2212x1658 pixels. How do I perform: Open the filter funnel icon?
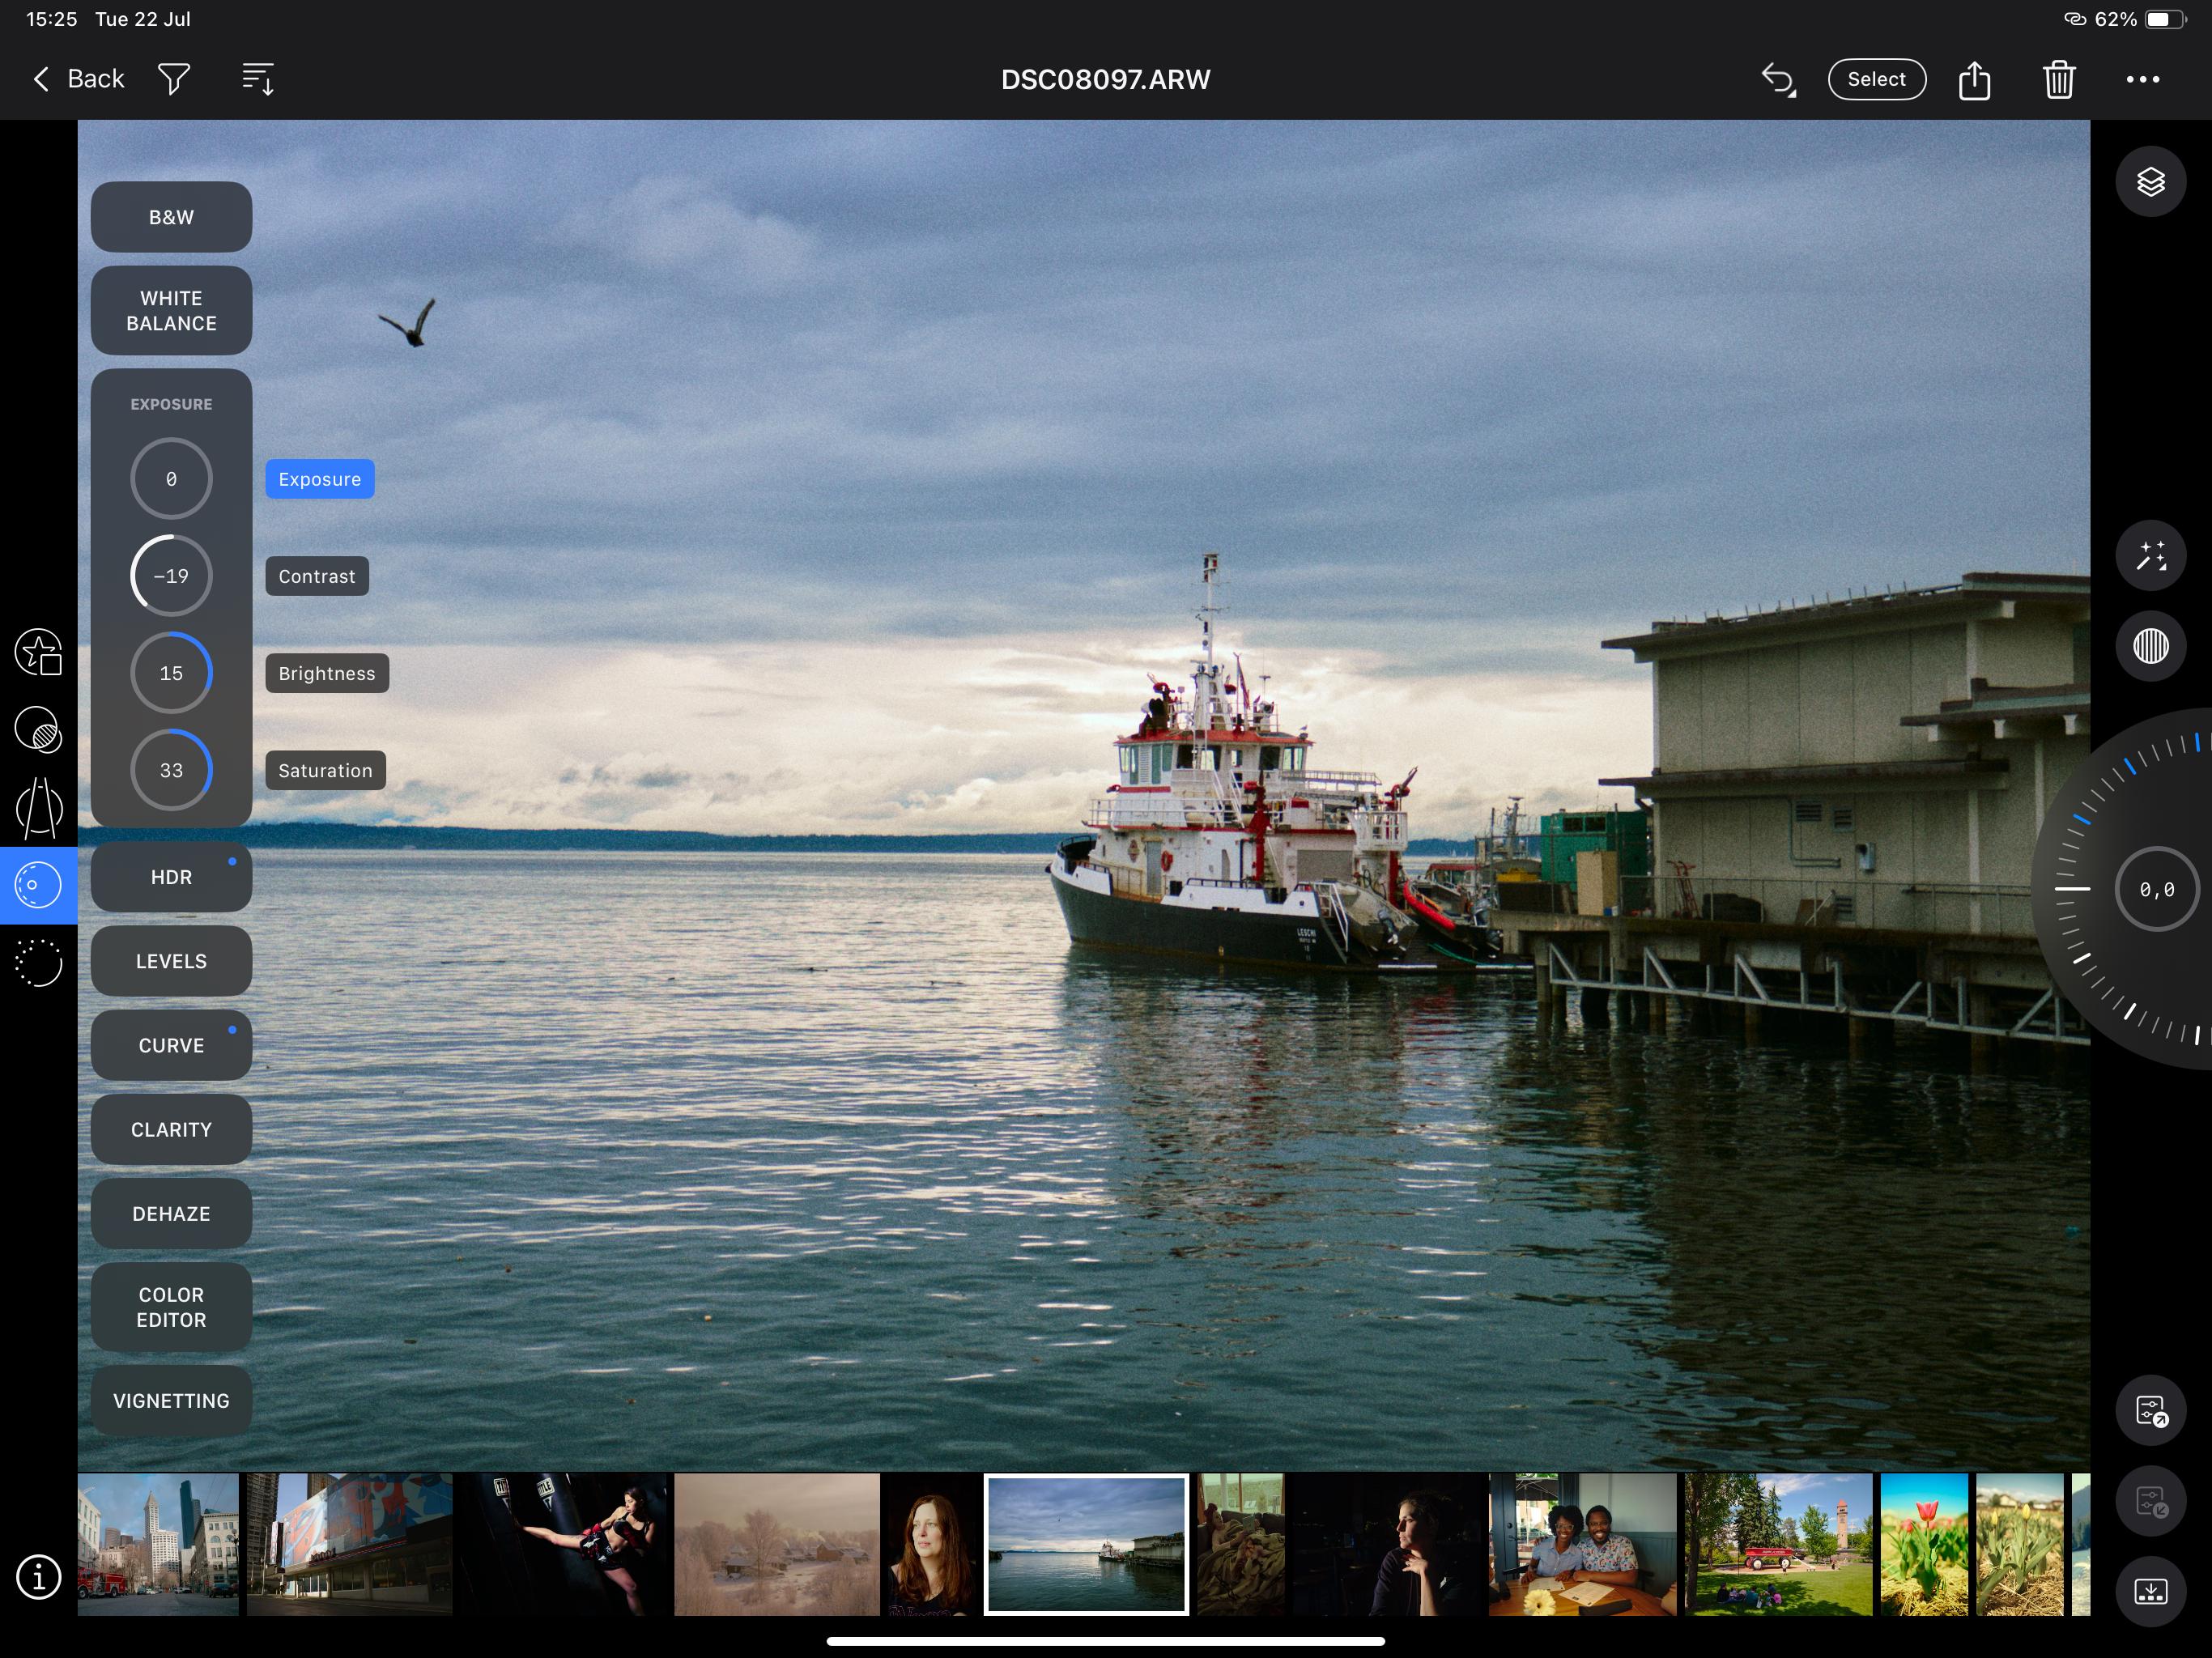point(174,79)
